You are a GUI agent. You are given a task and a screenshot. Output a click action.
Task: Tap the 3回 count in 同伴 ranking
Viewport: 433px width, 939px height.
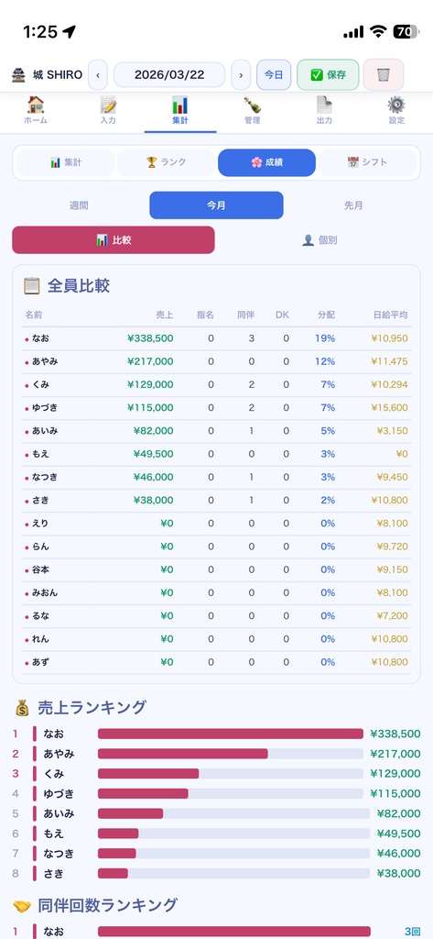tap(413, 932)
